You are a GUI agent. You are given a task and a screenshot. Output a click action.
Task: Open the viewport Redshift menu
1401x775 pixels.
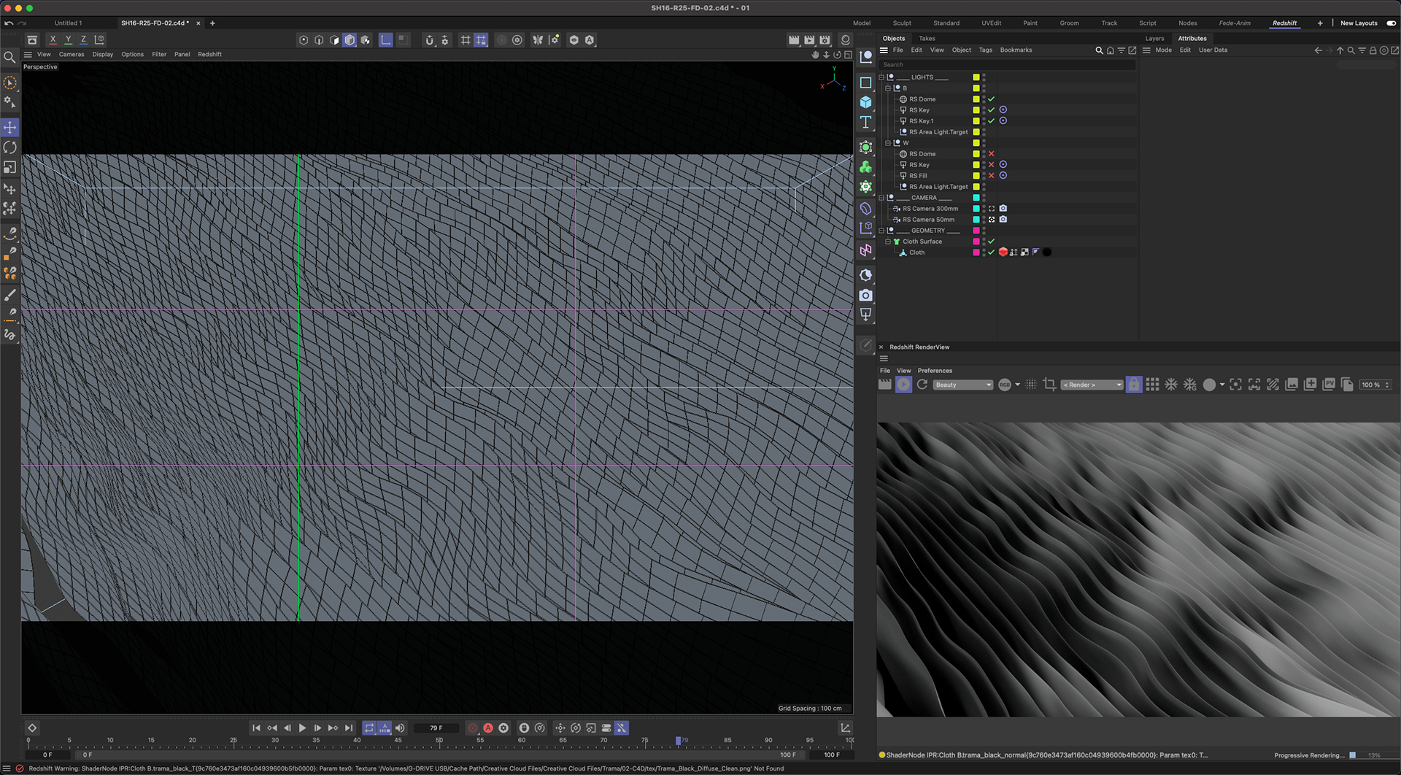(209, 55)
